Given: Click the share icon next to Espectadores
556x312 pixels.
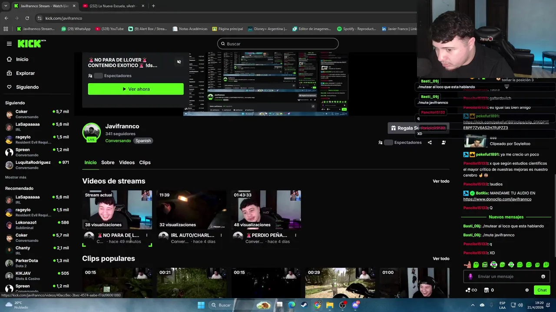Looking at the screenshot, I should (x=430, y=143).
